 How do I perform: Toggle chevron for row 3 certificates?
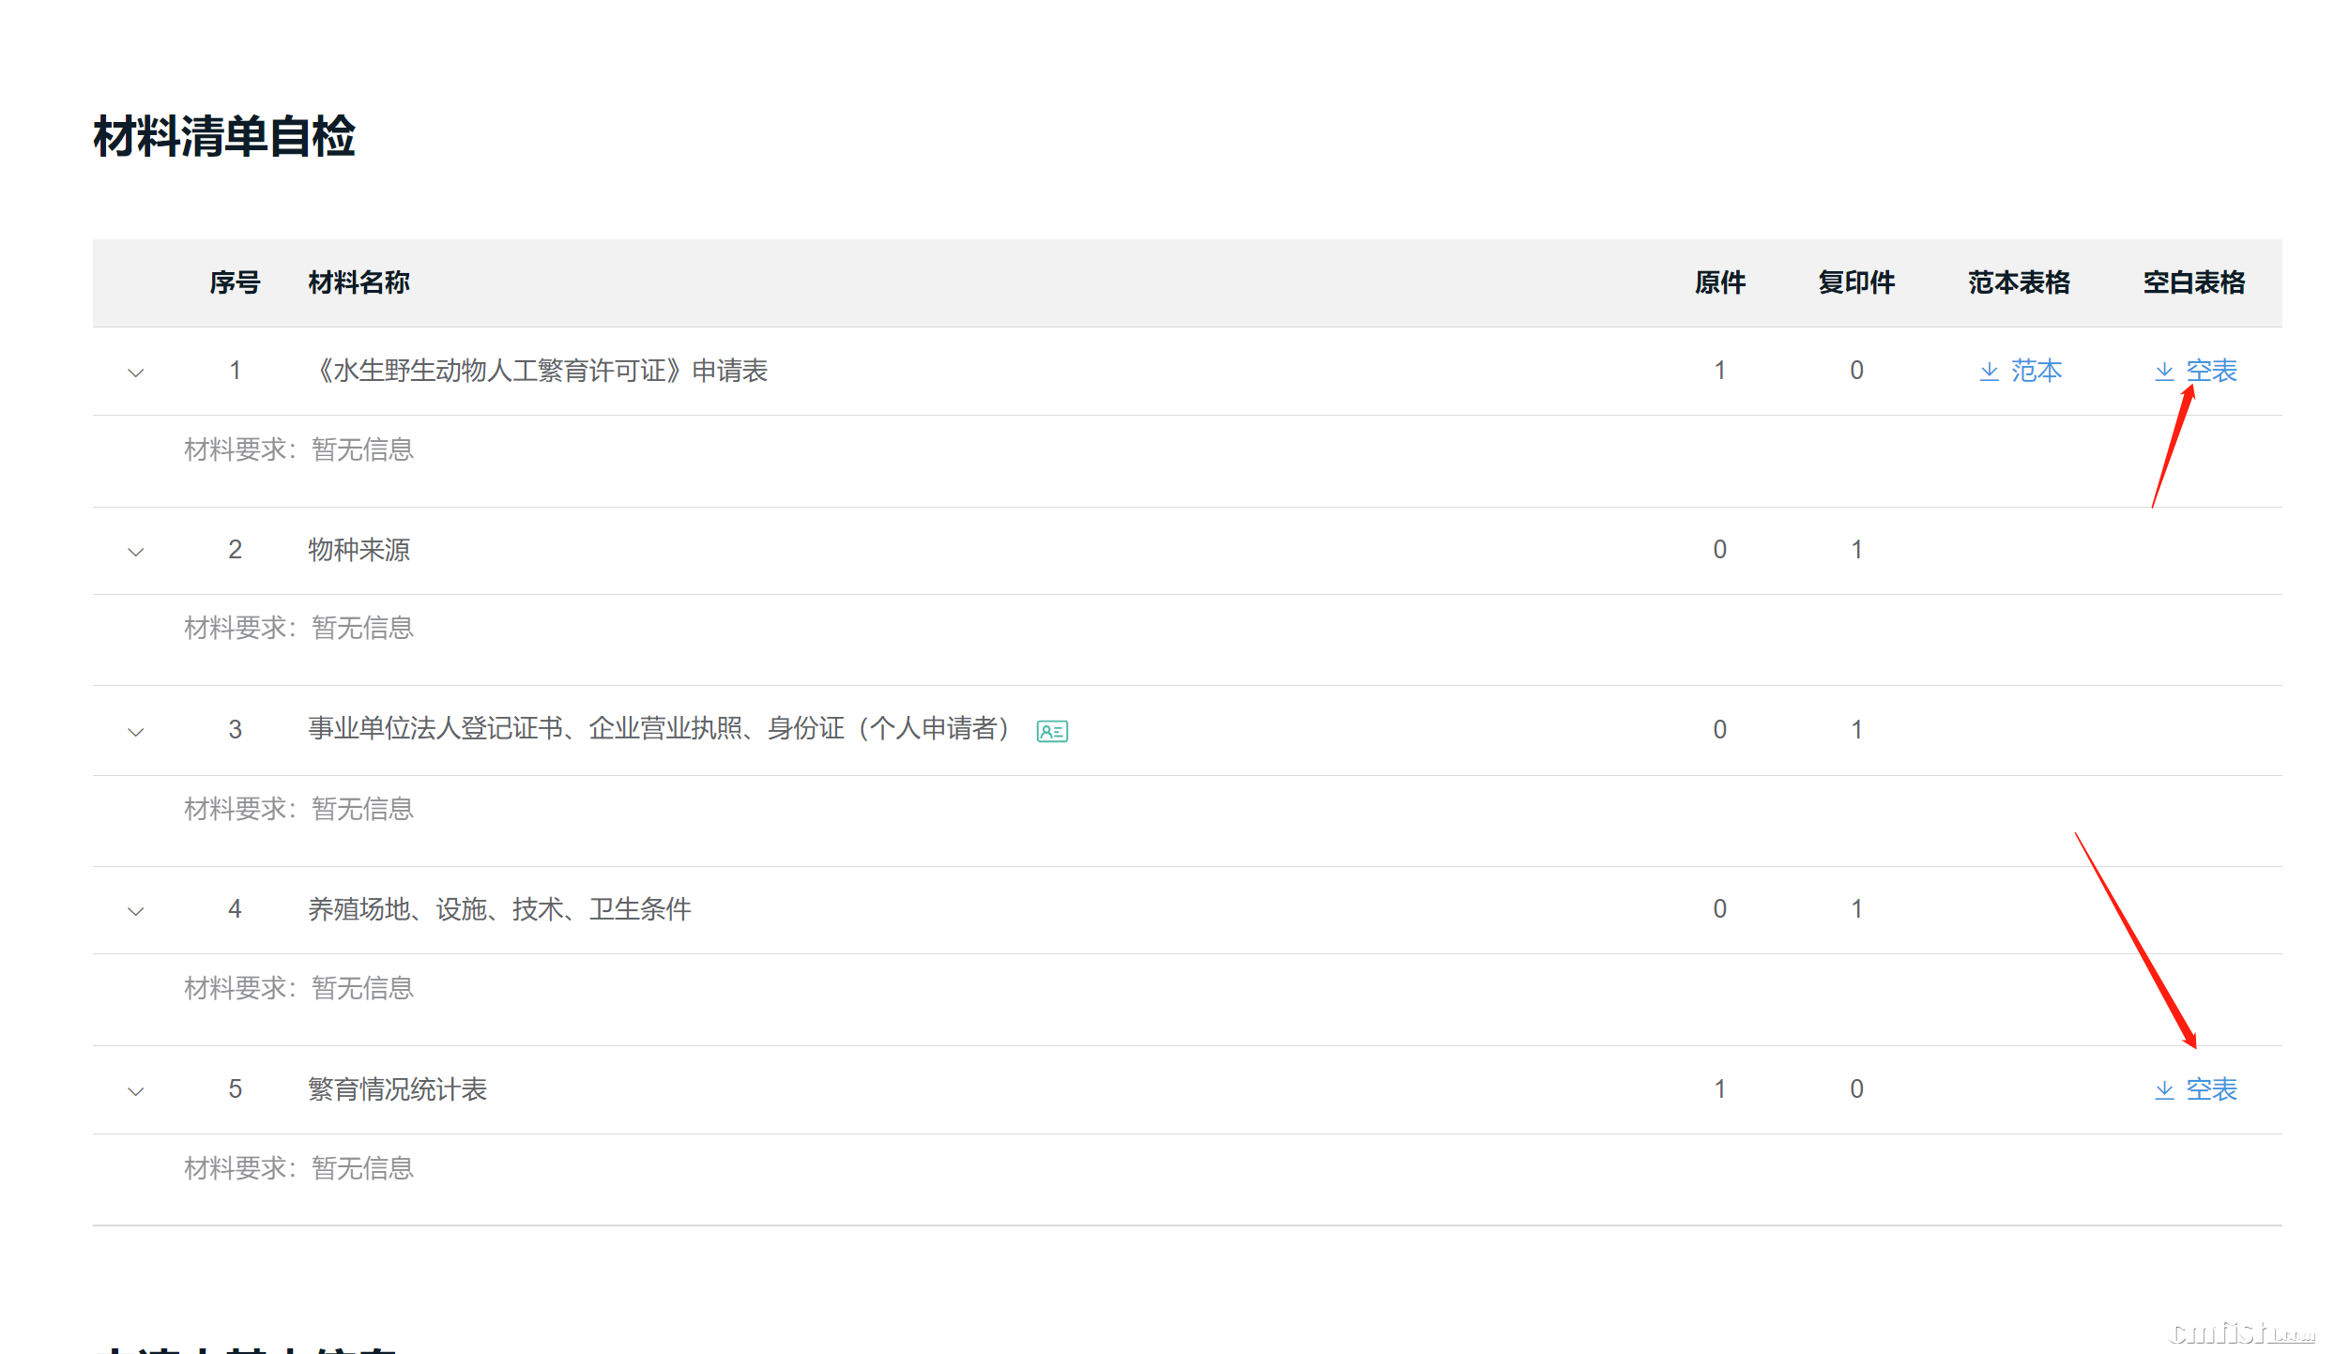click(x=136, y=732)
